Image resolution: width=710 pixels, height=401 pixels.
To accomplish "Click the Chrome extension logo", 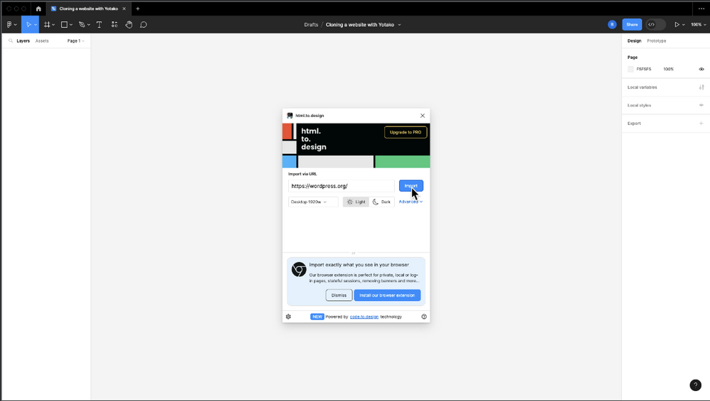I will 299,269.
